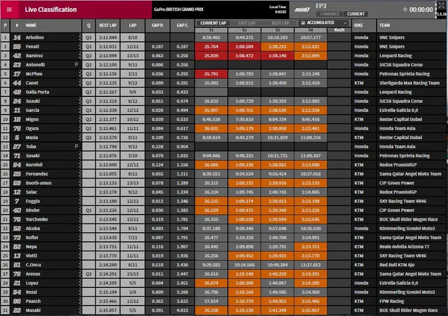Open Fenati row options dots
448x316 pixels.
pos(80,47)
